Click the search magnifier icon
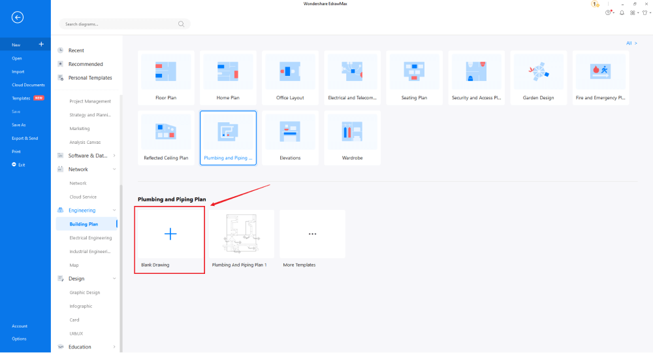The image size is (653, 353). [181, 24]
